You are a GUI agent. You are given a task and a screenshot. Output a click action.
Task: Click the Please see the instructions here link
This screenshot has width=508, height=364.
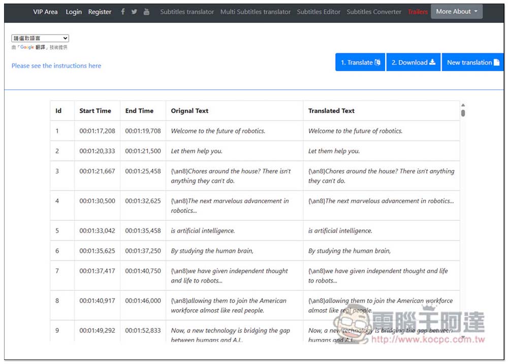pos(56,65)
